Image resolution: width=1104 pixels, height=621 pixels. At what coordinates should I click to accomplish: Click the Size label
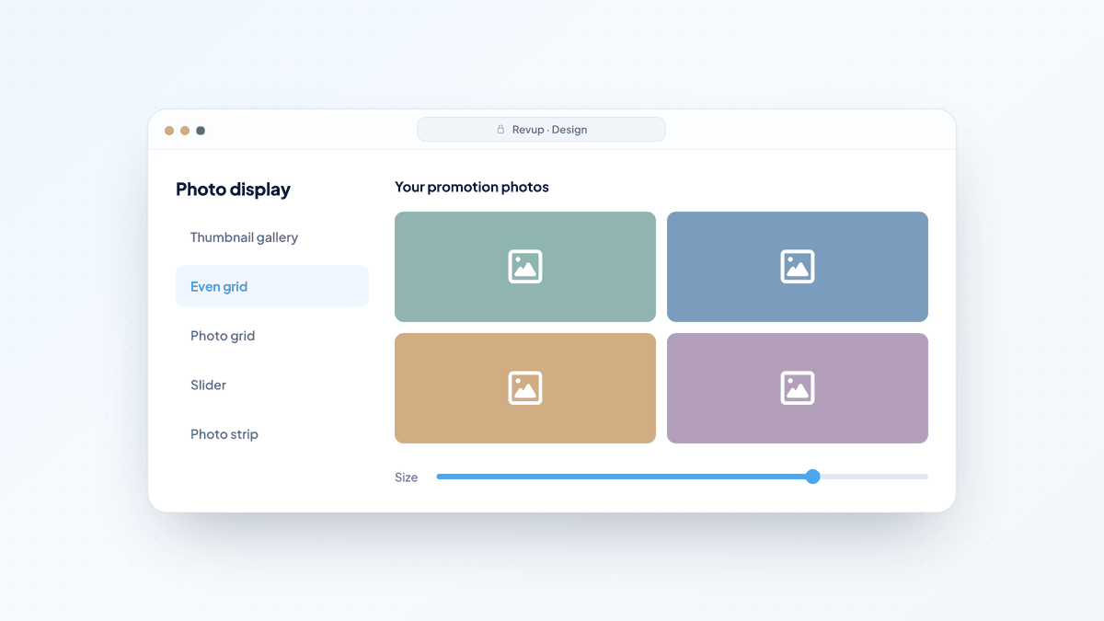coord(406,477)
